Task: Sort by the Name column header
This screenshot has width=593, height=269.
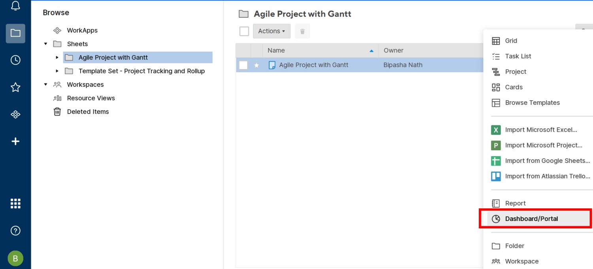Action: click(276, 50)
